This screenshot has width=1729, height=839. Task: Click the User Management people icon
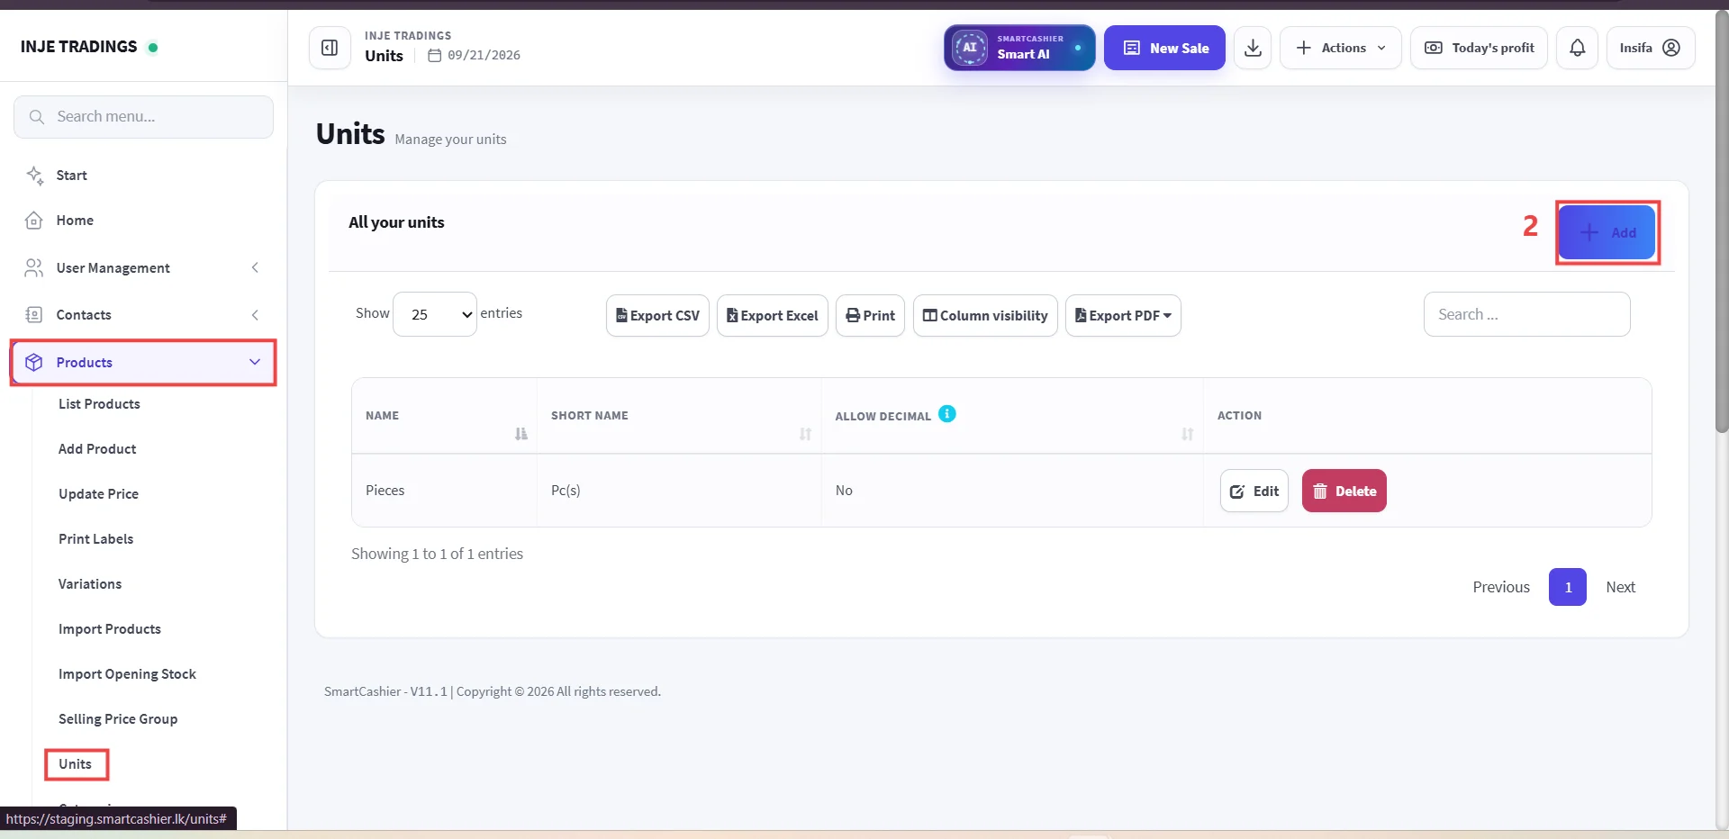[34, 267]
